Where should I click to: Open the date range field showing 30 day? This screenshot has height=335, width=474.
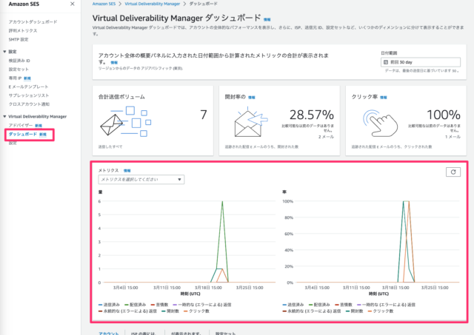(x=421, y=62)
